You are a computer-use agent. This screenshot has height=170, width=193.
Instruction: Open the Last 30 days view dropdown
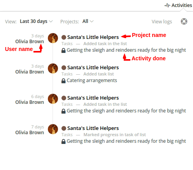(x=36, y=21)
